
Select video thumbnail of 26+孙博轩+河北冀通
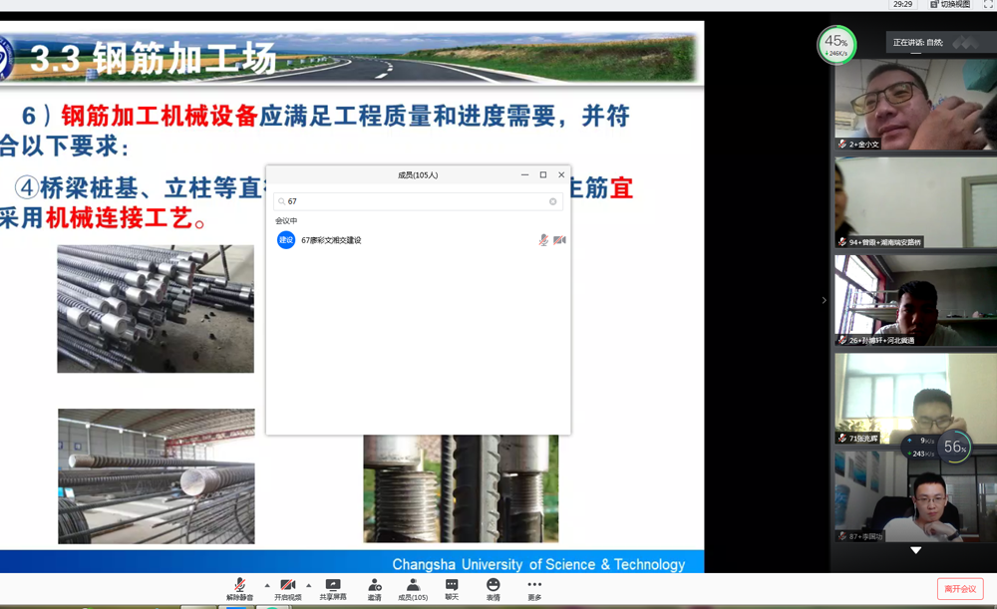click(915, 300)
